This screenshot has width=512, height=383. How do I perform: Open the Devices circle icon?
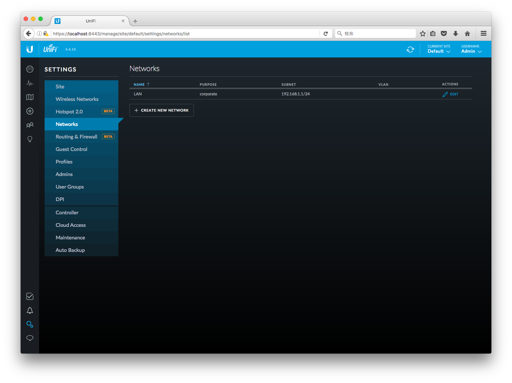point(30,111)
